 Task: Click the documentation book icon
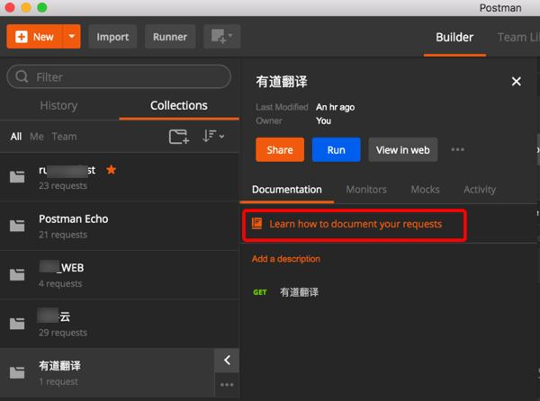click(x=256, y=224)
